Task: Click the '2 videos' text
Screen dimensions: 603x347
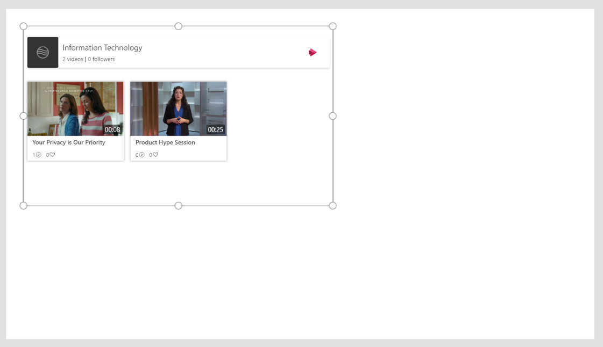Action: (x=73, y=59)
